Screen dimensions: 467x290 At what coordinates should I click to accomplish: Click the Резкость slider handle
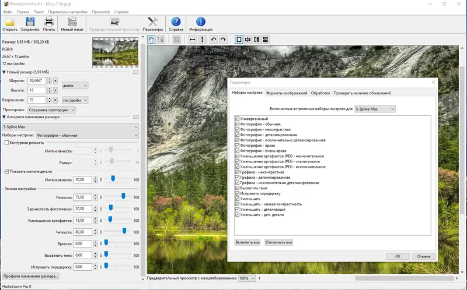tap(123, 196)
